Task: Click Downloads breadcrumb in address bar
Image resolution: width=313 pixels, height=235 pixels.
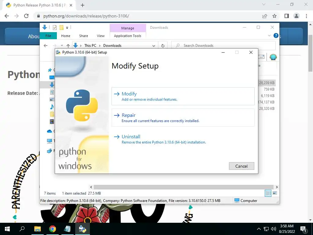Action: [112, 46]
